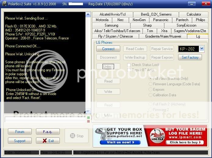Click the Forum button
The height and width of the screenshot is (158, 212).
(x=20, y=132)
